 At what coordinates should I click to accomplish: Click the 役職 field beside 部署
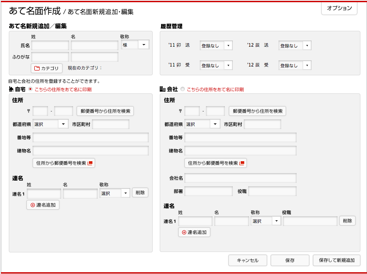point(272,191)
